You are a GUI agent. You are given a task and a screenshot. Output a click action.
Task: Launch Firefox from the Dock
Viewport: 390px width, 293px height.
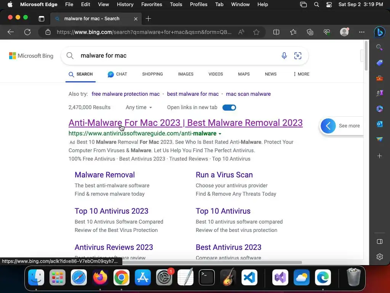(100, 277)
